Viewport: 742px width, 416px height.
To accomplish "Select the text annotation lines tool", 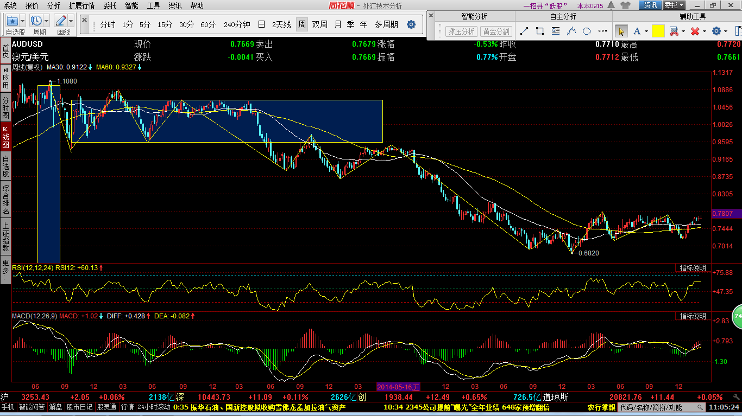I will pos(556,31).
